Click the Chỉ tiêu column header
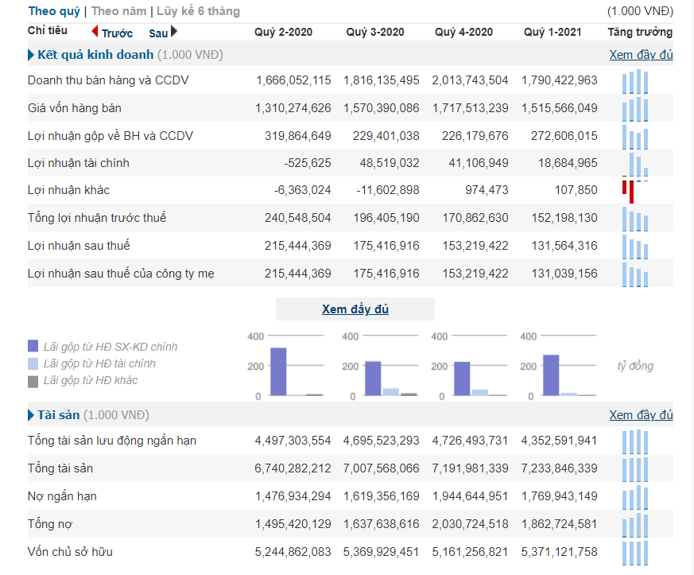The height and width of the screenshot is (575, 694). pyautogui.click(x=48, y=30)
